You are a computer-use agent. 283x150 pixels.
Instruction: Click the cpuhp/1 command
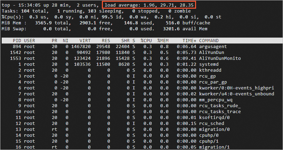point(209,141)
